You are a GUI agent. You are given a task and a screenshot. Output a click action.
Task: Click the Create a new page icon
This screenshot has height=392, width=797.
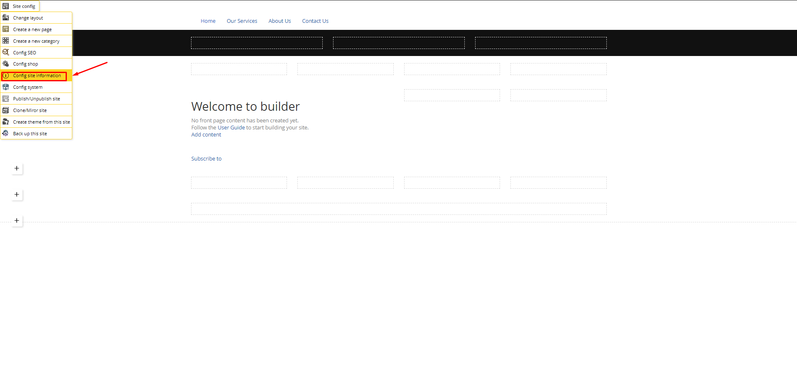click(6, 29)
